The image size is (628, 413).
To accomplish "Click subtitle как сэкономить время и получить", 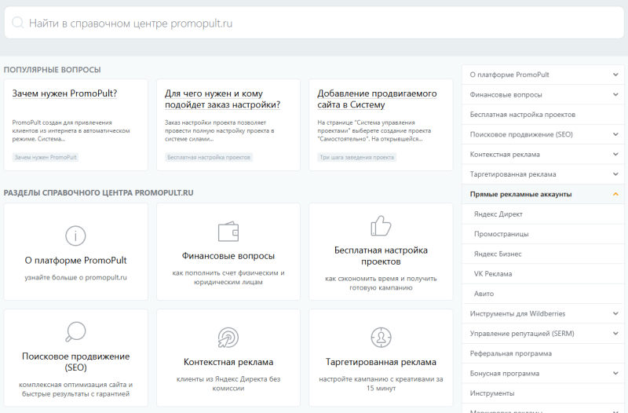I will 381,283.
